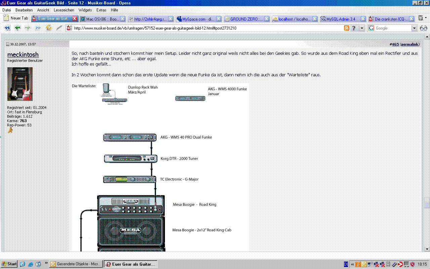
Task: Reload the page with the orange reload icon
Action: (x=49, y=28)
